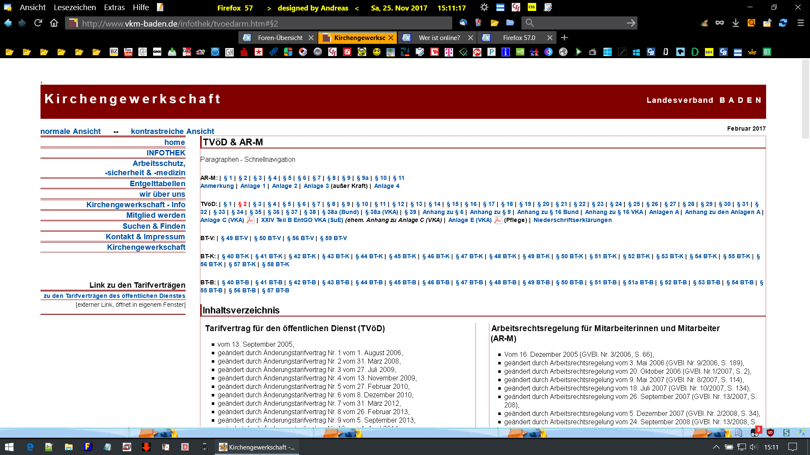Jump to TVöD § 38a (Bund)
The height and width of the screenshot is (455, 810).
point(340,212)
